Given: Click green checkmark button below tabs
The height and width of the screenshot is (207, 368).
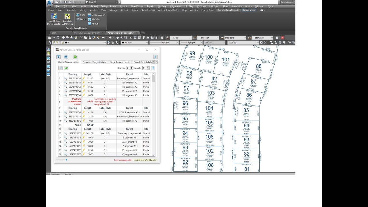Looking at the screenshot, I should pos(66,68).
